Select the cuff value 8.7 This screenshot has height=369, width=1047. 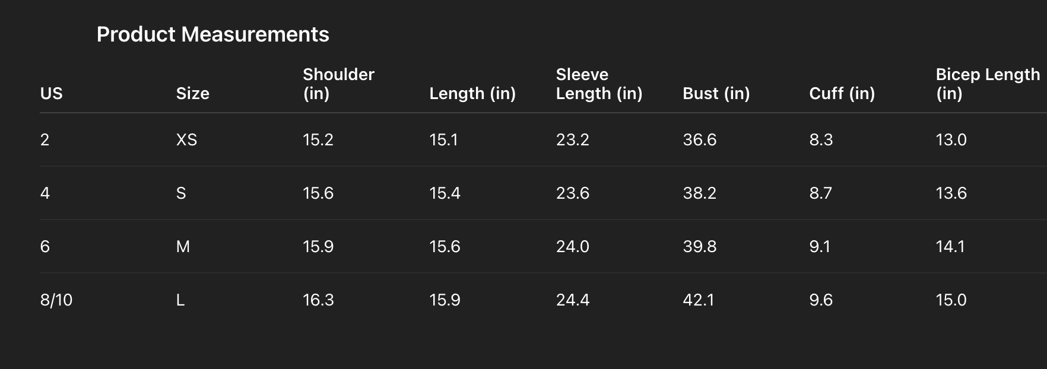pos(820,193)
